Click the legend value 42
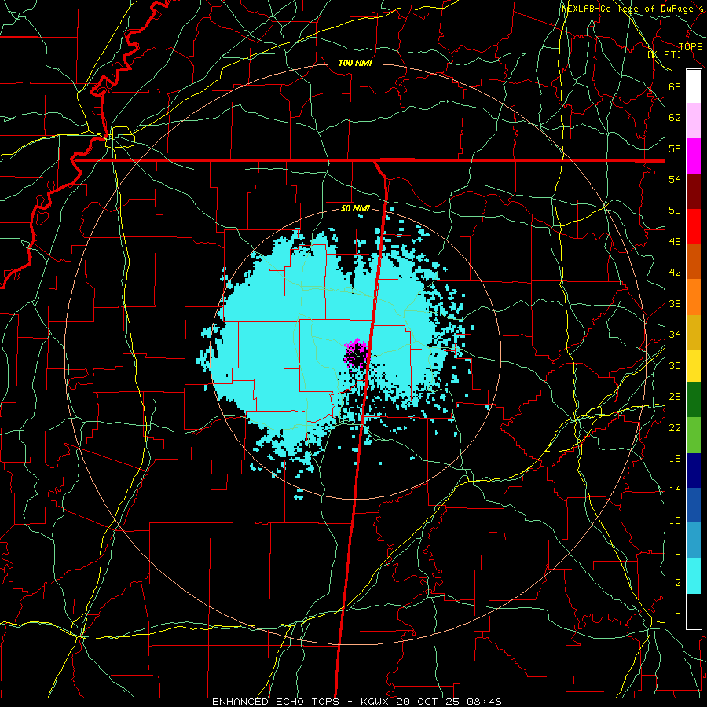Screen dimensions: 707x707 click(675, 273)
